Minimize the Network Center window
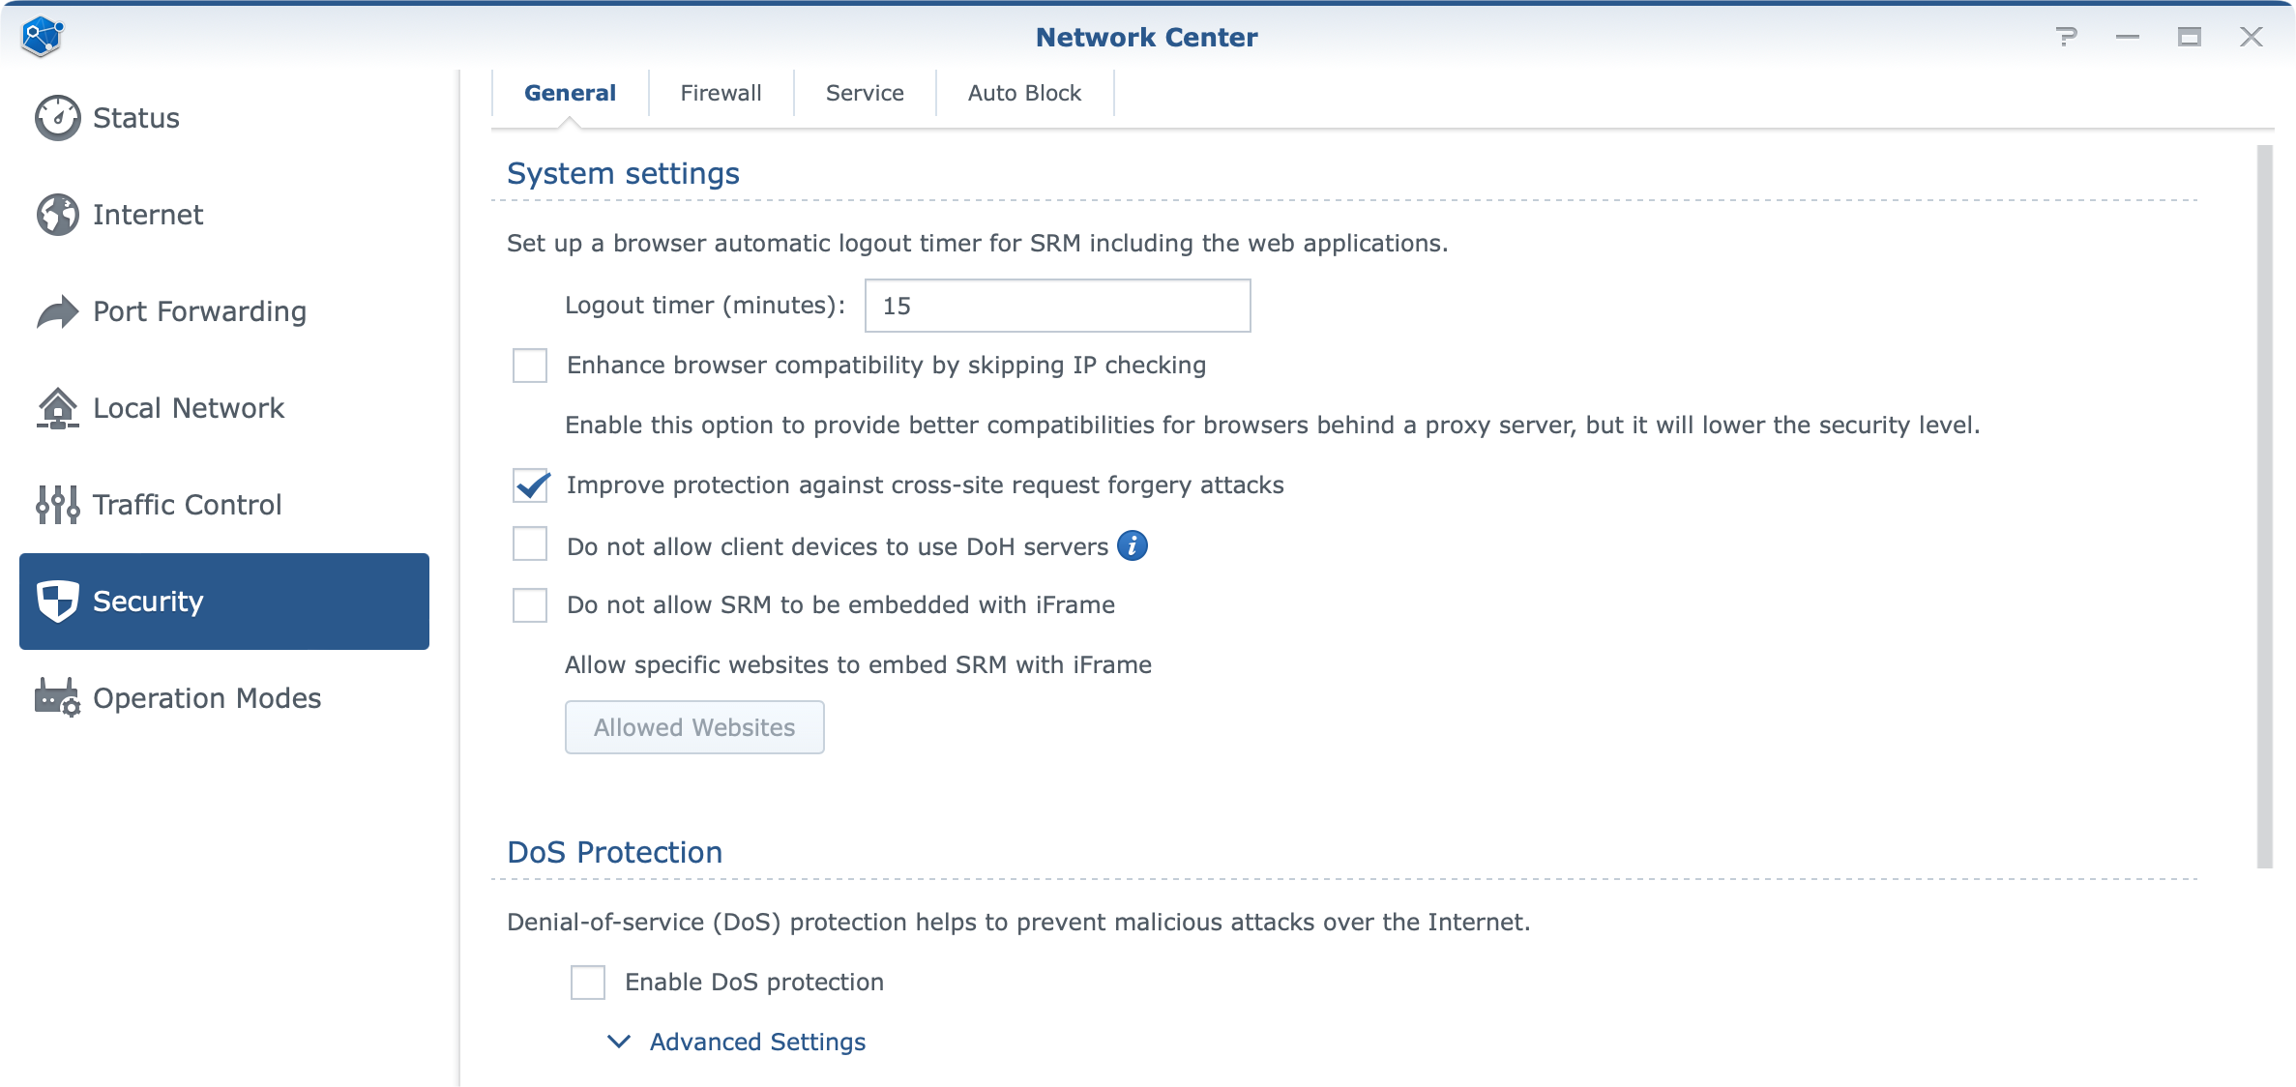 click(x=2128, y=37)
